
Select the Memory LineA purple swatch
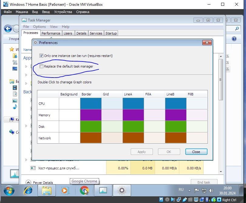click(133, 115)
